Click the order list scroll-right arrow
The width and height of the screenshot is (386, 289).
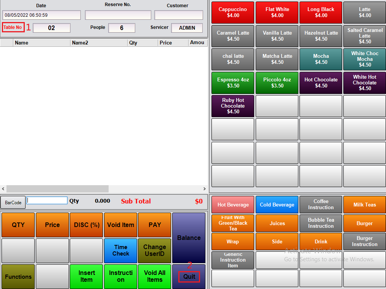205,189
